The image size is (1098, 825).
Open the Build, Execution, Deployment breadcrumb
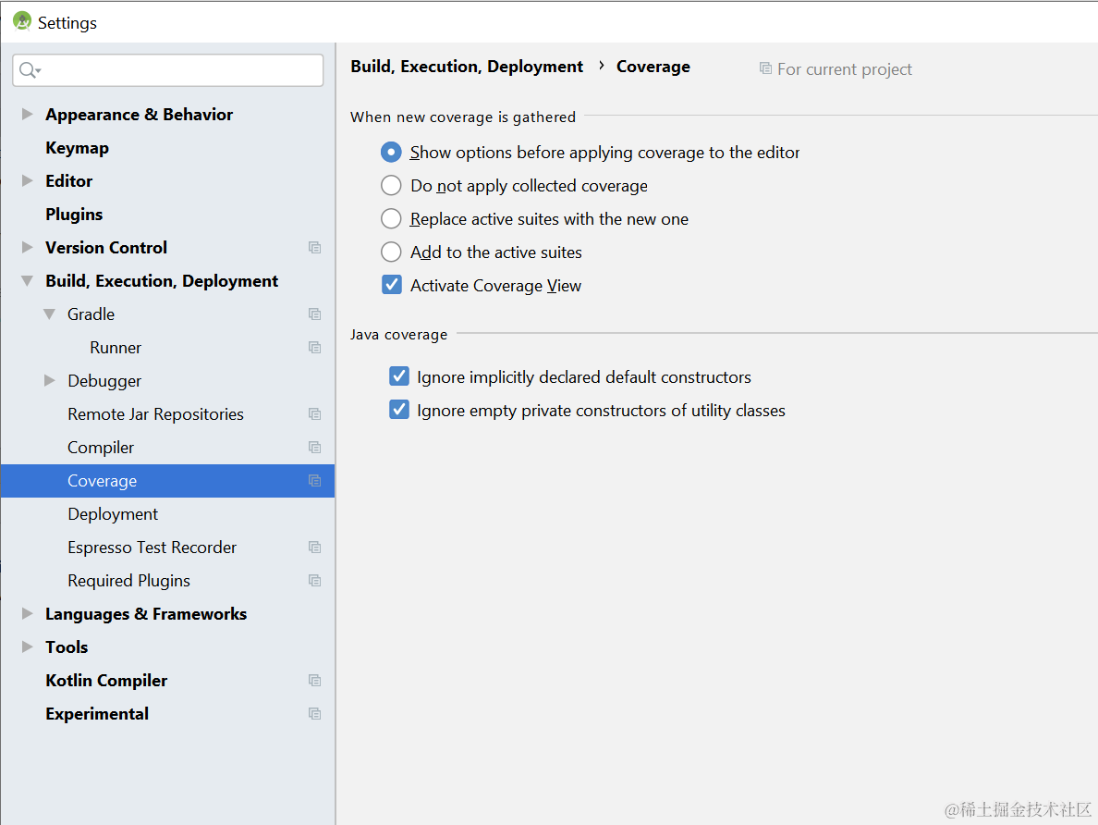(x=466, y=66)
